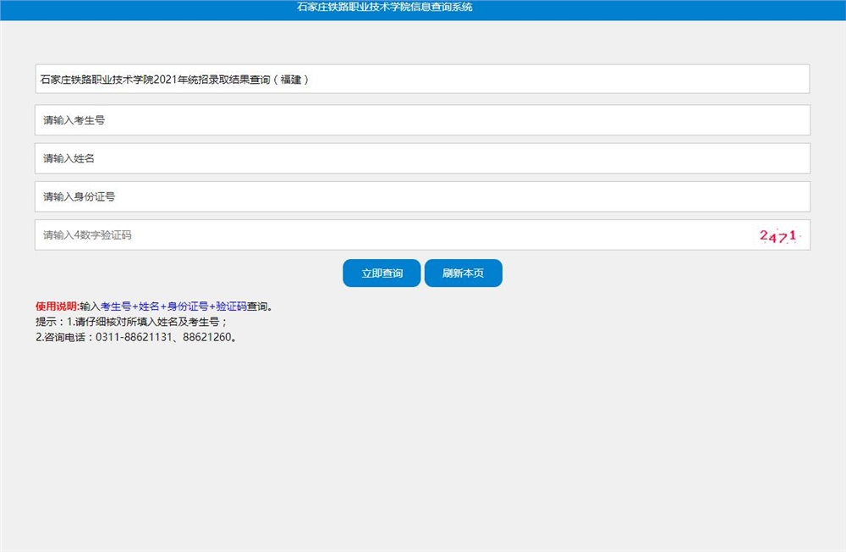This screenshot has height=552, width=846.
Task: Select the 2021年统招录取结果查询（福建）field
Action: point(422,79)
